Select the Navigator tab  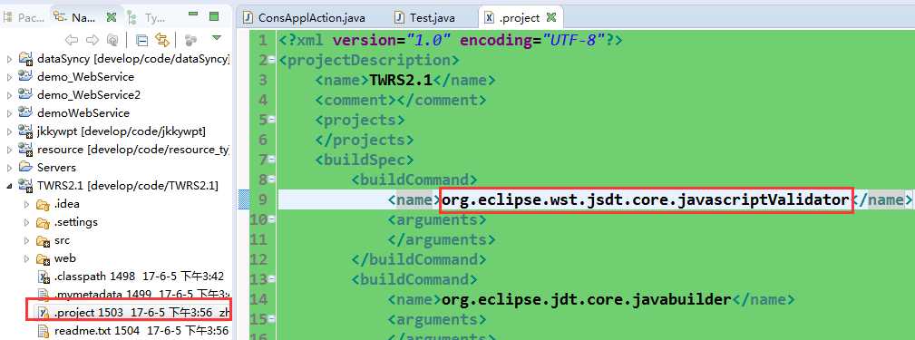pyautogui.click(x=74, y=17)
